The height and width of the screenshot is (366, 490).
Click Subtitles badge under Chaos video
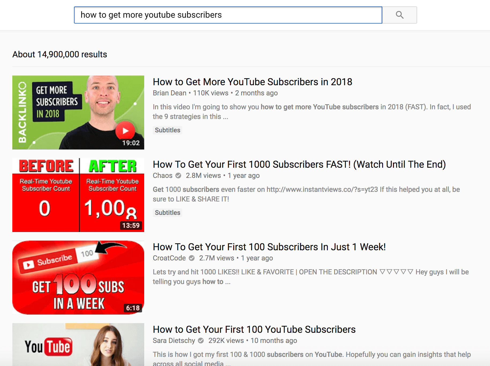168,213
